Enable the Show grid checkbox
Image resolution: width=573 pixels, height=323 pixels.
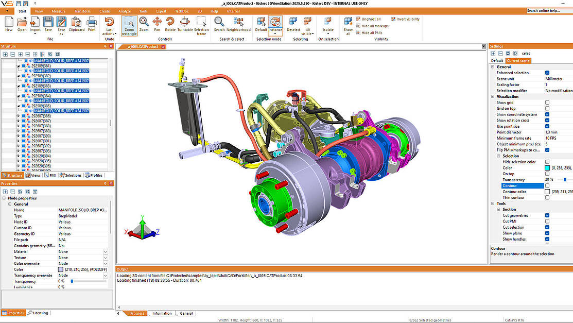point(547,103)
